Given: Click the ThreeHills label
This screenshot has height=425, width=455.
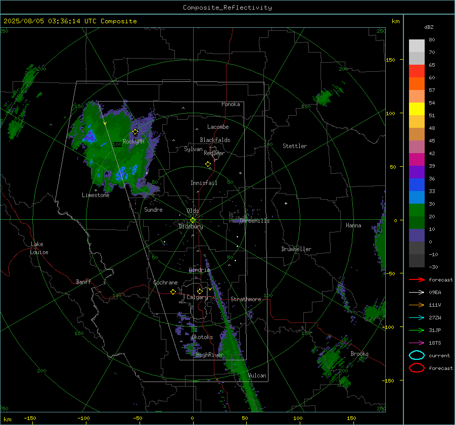Looking at the screenshot, I should [x=254, y=221].
